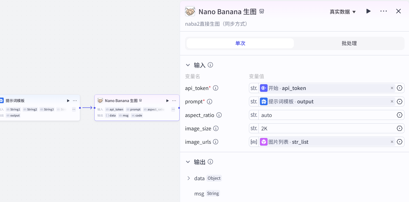Viewport: 409px width, 202px height.
Task: Click msg output tag on canvas Nano Banana node
Action: 124,115
